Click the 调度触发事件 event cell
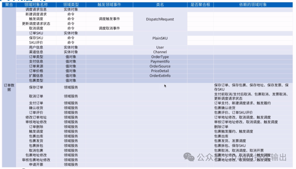The width and height of the screenshot is (296, 169). pos(109,19)
